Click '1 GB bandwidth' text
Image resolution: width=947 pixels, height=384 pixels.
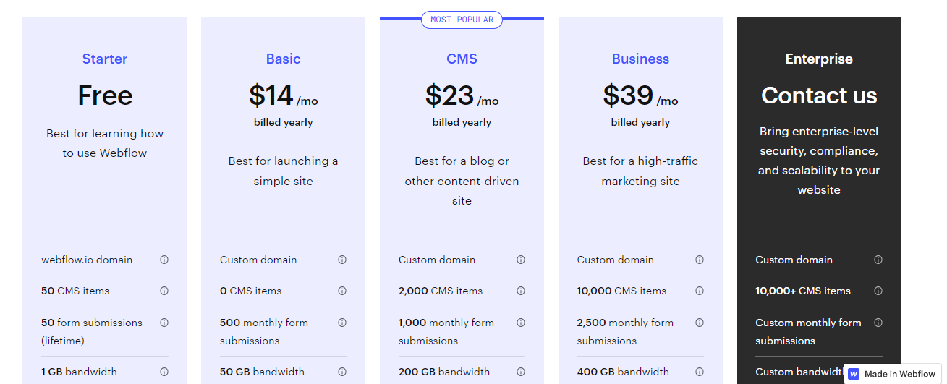coord(79,372)
